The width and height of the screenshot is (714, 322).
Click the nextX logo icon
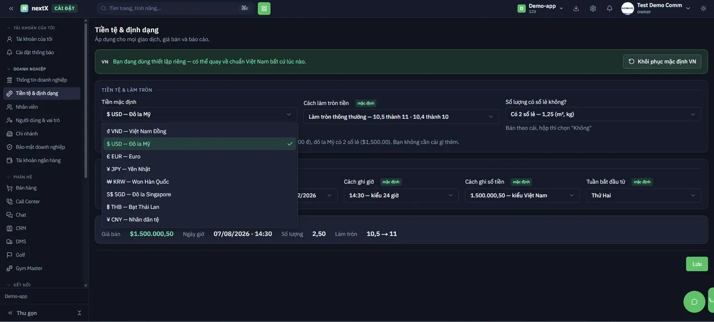[x=24, y=8]
